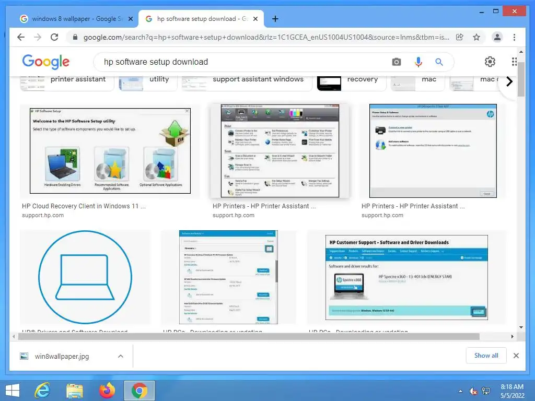Click support.hp.com under HP Cloud Recovery Client
Screen dimensions: 535x401
(43, 215)
